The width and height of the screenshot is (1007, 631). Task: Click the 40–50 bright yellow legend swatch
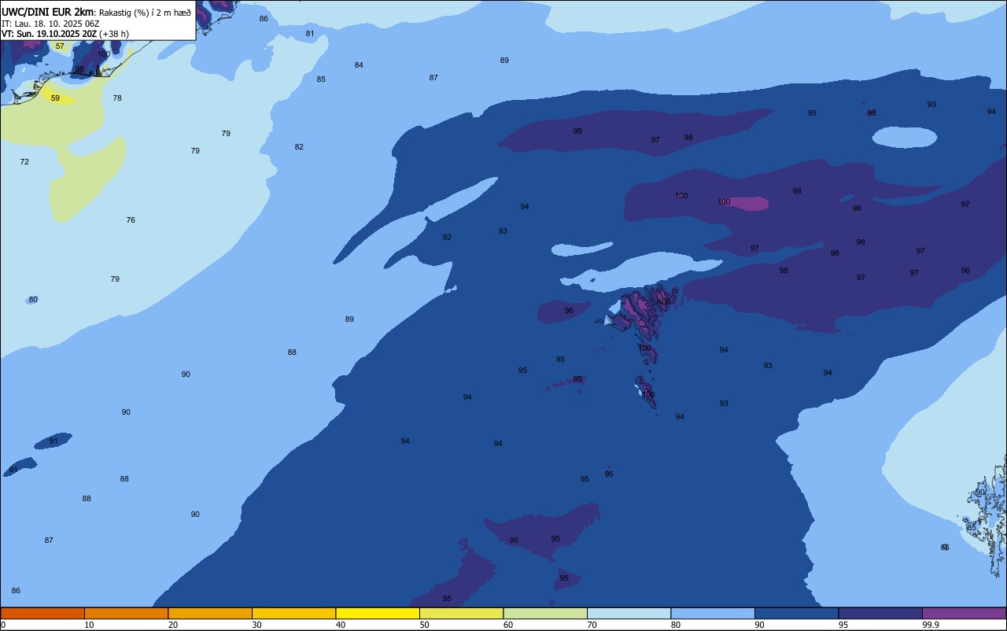tap(378, 613)
